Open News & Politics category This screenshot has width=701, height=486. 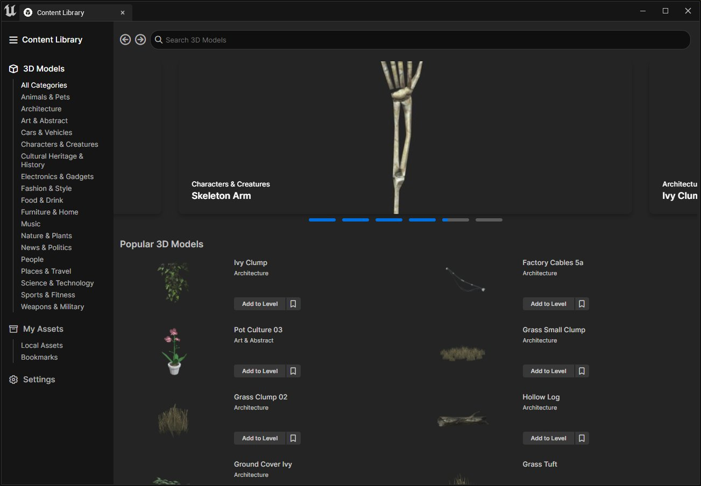[x=46, y=247]
